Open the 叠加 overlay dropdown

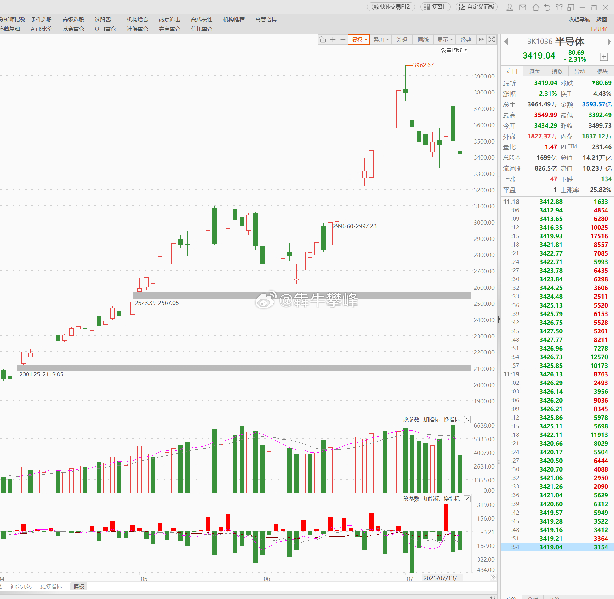click(381, 40)
